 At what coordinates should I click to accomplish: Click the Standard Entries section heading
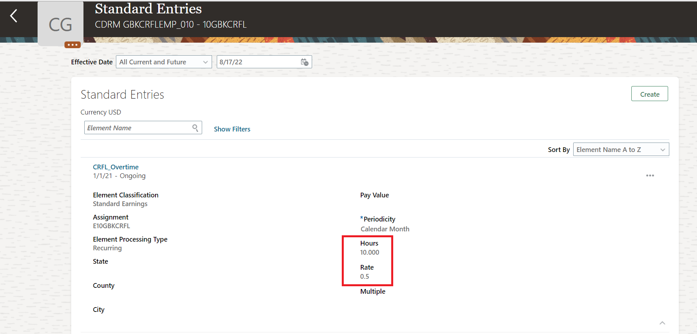click(122, 95)
